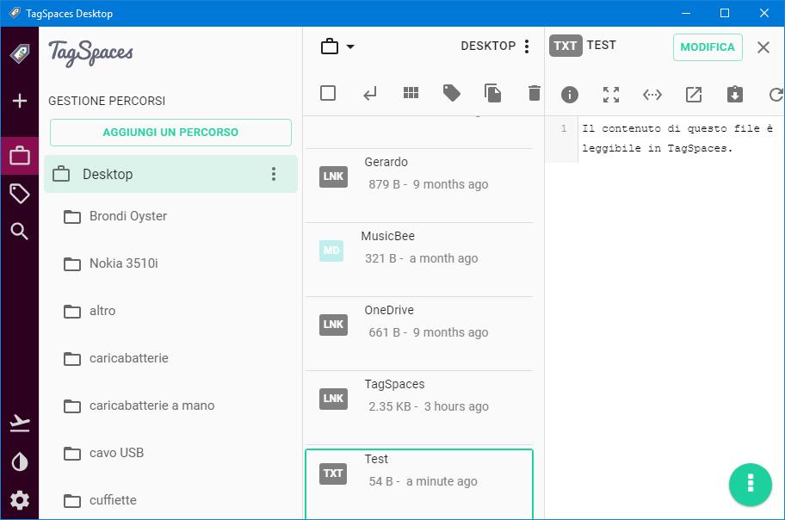Select the OneDrive file entry
The width and height of the screenshot is (785, 520).
click(419, 334)
